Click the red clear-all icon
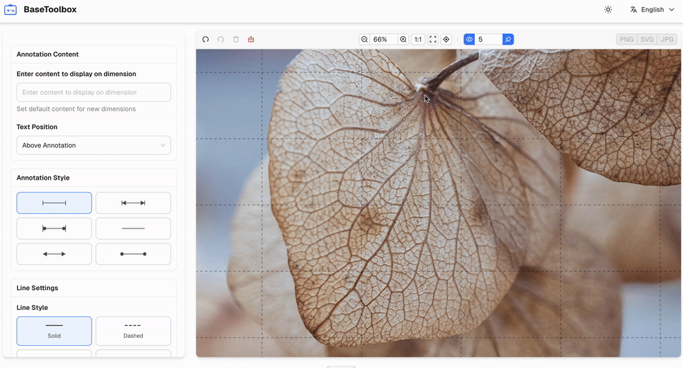The width and height of the screenshot is (683, 368). pyautogui.click(x=251, y=39)
